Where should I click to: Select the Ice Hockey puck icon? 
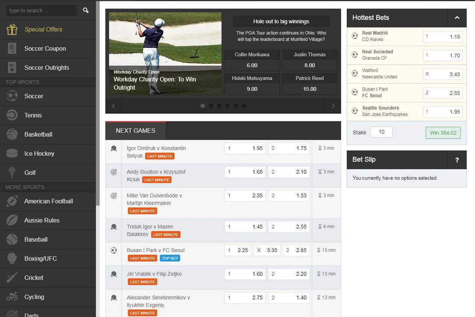(x=12, y=153)
